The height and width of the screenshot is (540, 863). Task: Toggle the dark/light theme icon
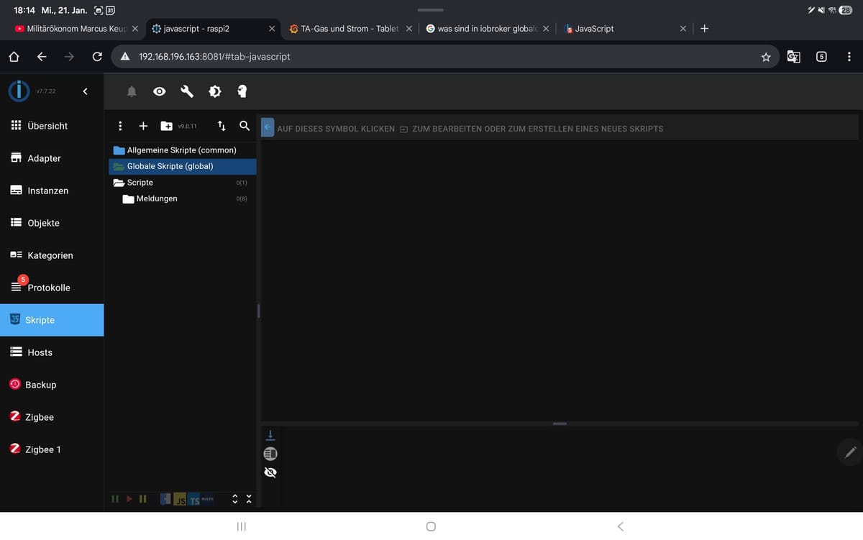point(214,91)
